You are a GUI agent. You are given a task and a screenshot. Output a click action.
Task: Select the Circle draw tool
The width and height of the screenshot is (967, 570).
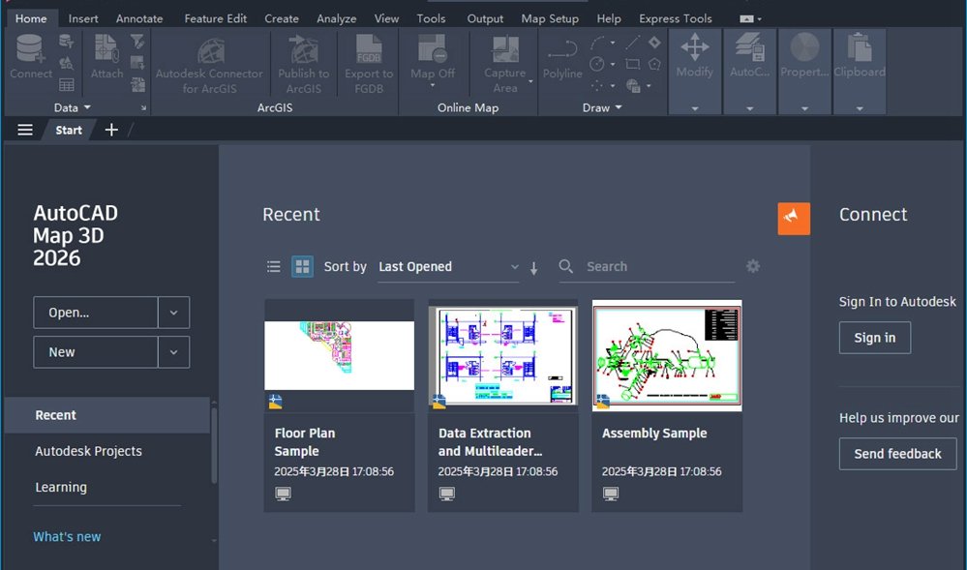(x=597, y=64)
